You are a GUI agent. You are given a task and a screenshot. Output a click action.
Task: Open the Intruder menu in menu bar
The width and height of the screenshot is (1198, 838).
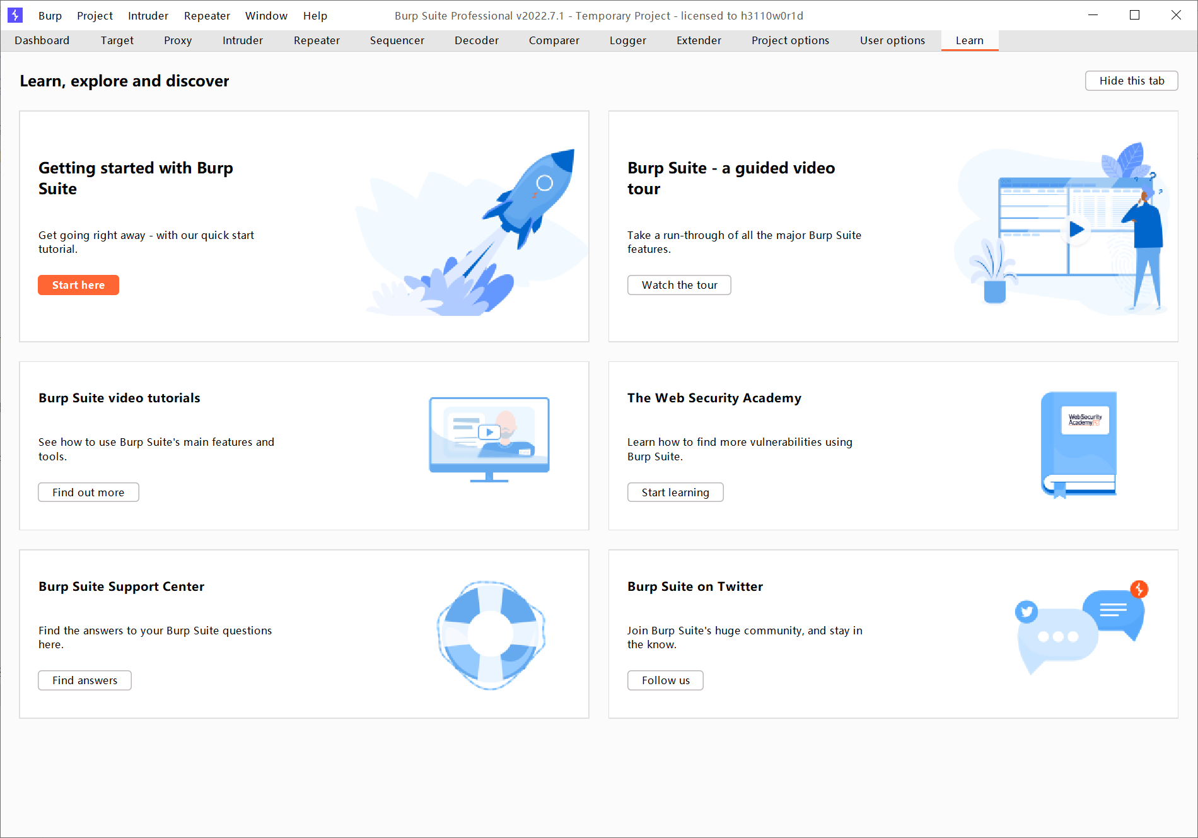148,16
